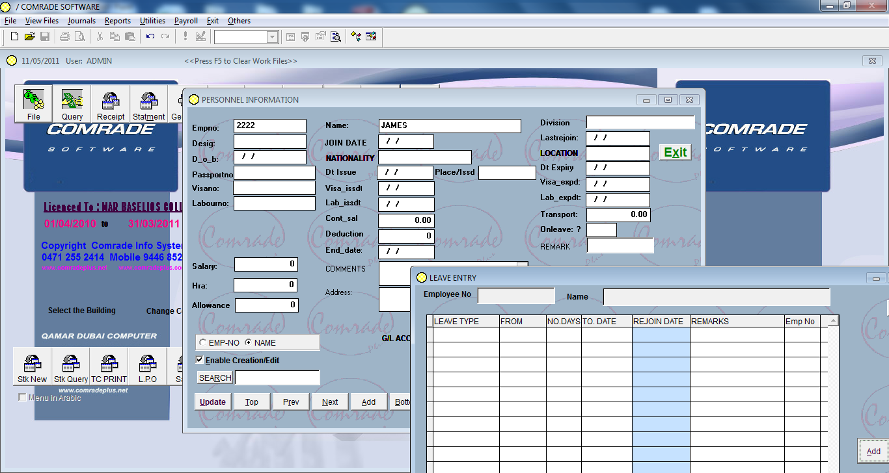The image size is (889, 473).
Task: Open the Journals menu
Action: click(81, 20)
